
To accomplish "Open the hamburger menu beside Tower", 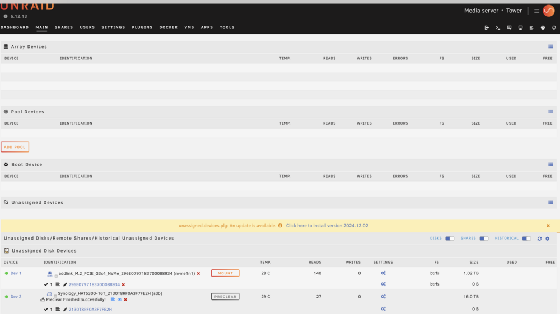I will pyautogui.click(x=536, y=11).
